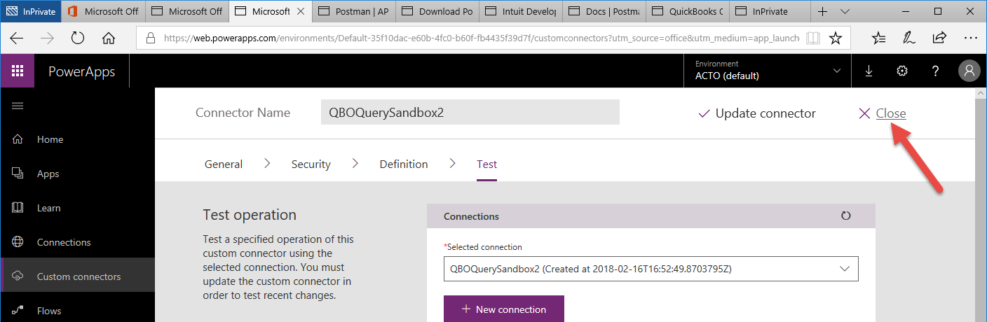This screenshot has width=987, height=322.
Task: Click the Apps icon in sidebar
Action: point(18,174)
